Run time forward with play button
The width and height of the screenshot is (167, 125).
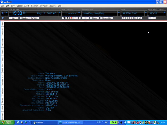[x=75, y=18]
